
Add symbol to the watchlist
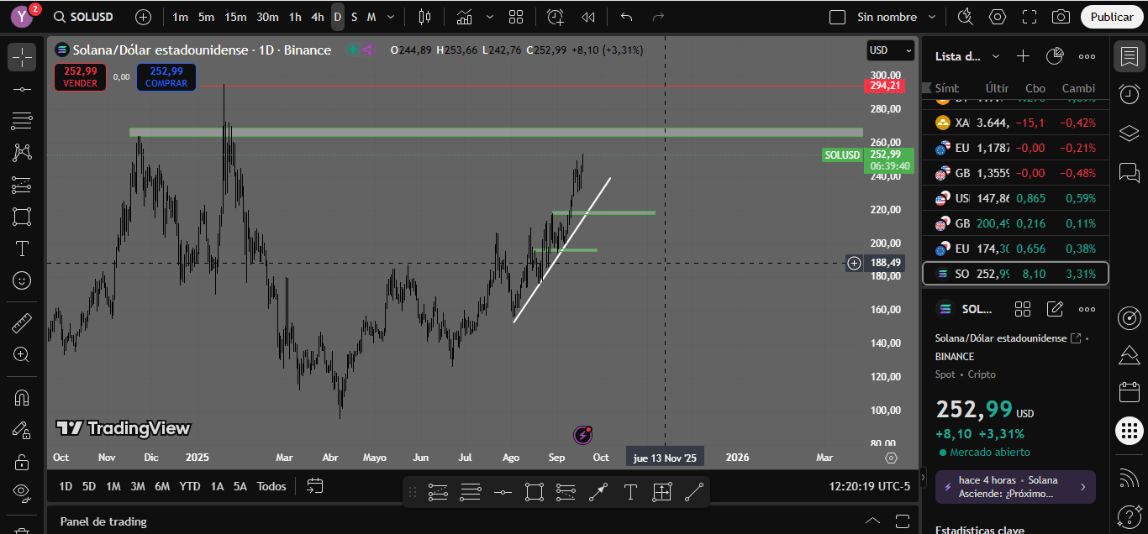(x=1023, y=56)
